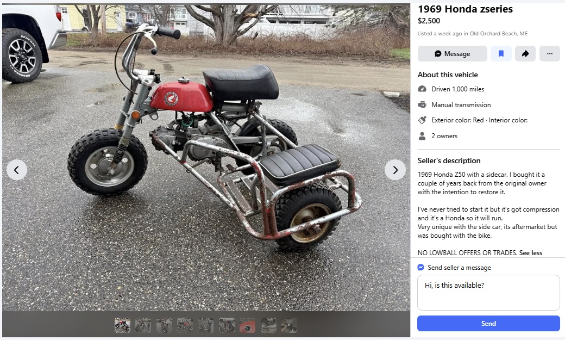Open the fourth photo thumbnail
This screenshot has height=340, width=565.
point(185,325)
